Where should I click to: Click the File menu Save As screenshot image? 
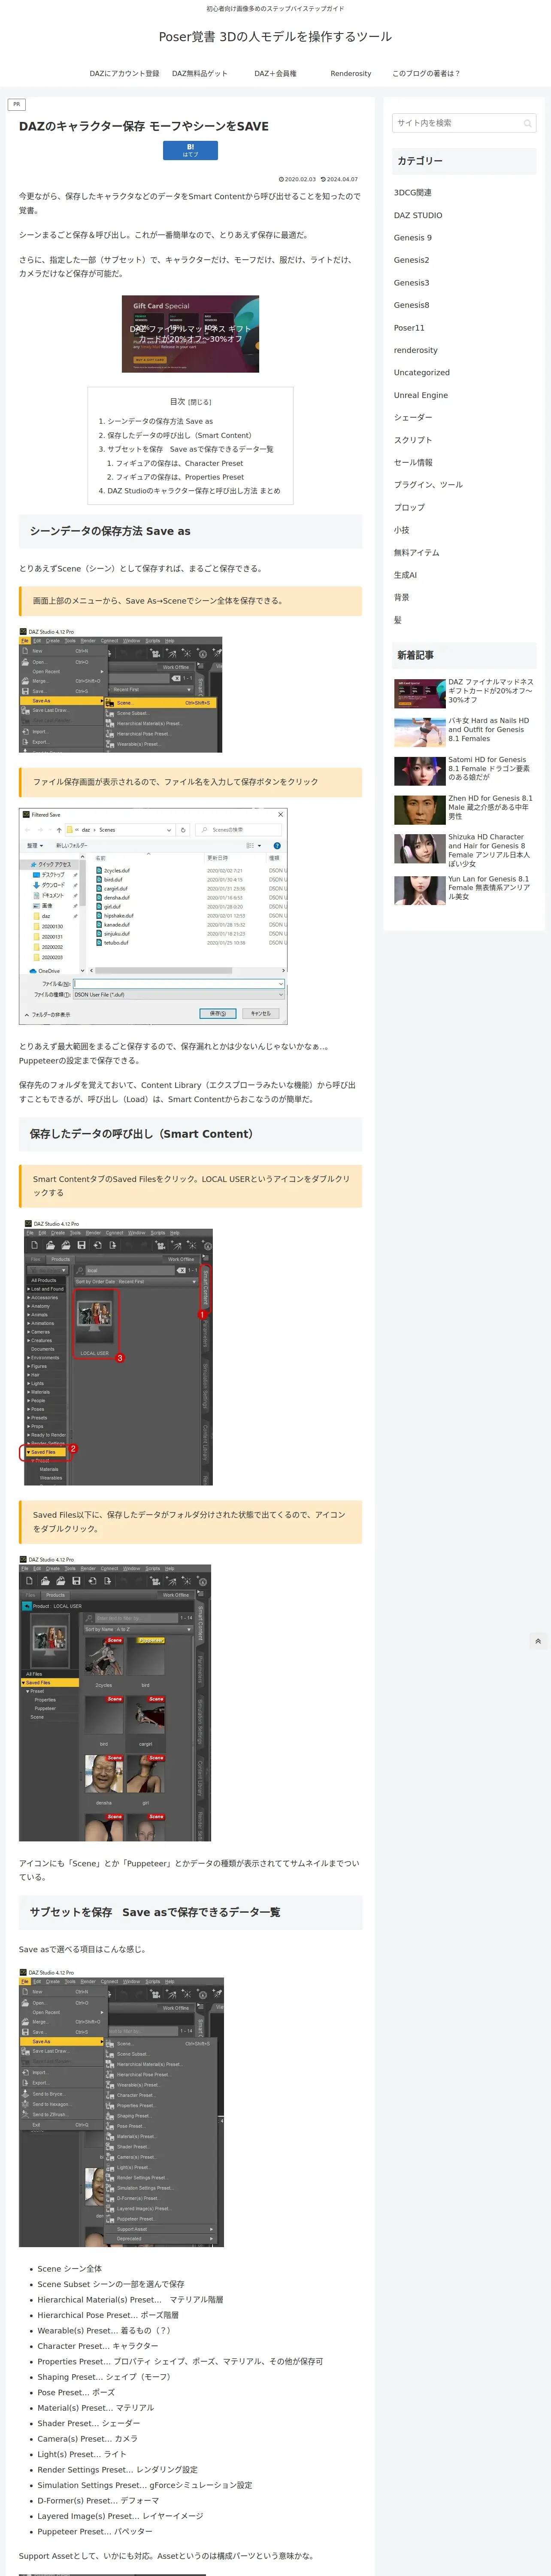coord(120,690)
